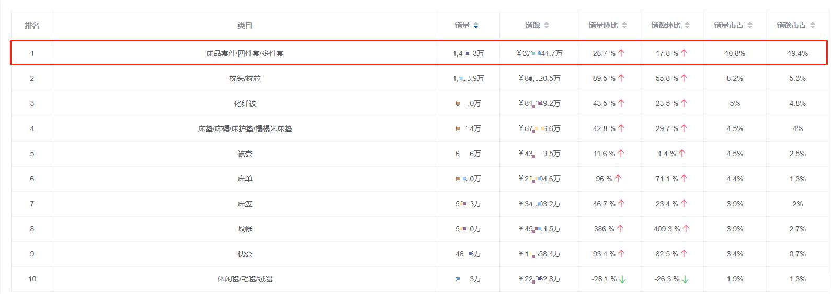The width and height of the screenshot is (831, 294).
Task: Toggle sort icon beside 销量环比 header
Action: (624, 26)
